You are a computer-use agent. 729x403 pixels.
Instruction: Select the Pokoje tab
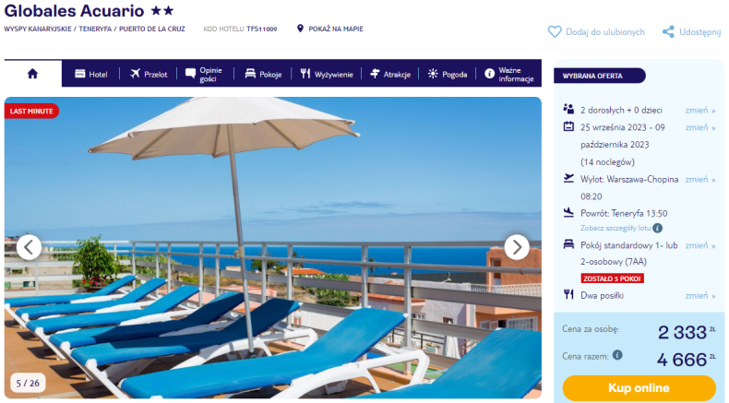click(263, 74)
